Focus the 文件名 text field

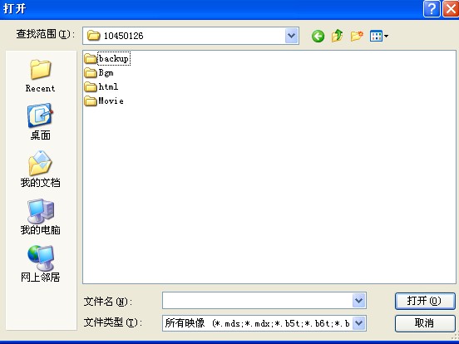pyautogui.click(x=258, y=301)
